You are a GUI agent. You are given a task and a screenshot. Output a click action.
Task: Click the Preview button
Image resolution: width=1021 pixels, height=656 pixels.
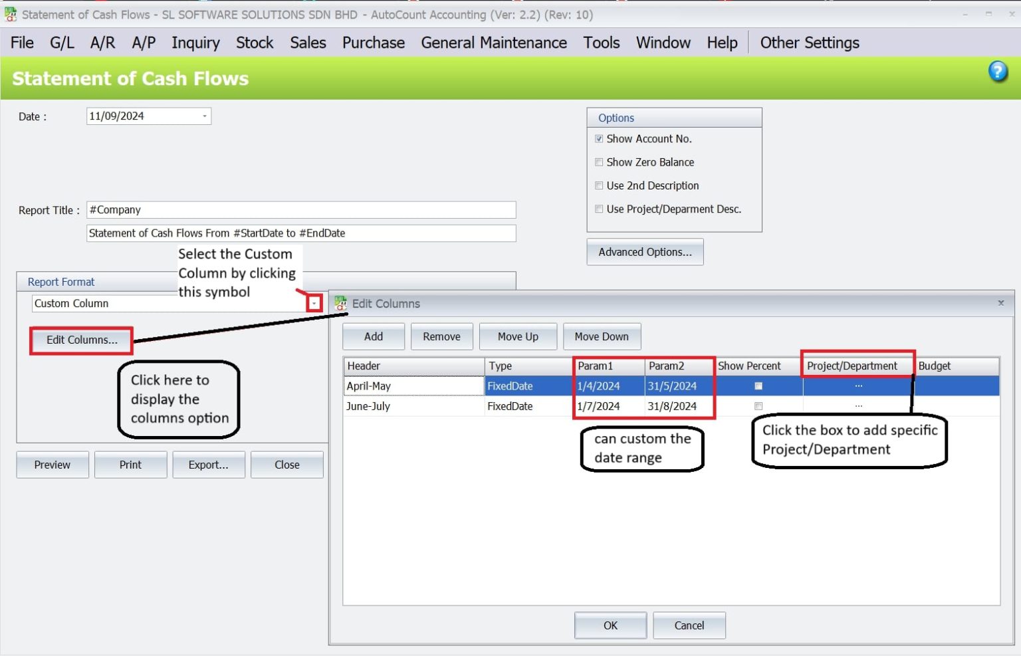coord(52,464)
